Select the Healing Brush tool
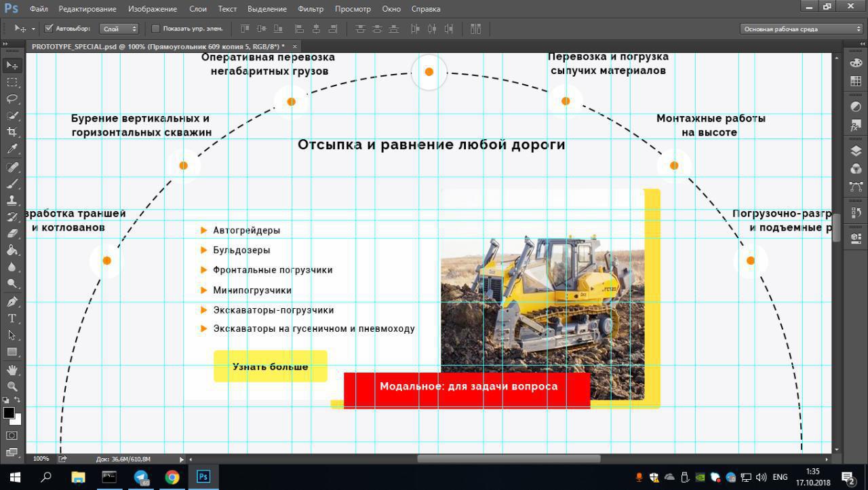This screenshot has height=490, width=868. (12, 167)
